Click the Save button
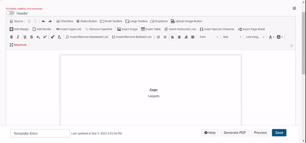This screenshot has width=306, height=143. pyautogui.click(x=279, y=133)
